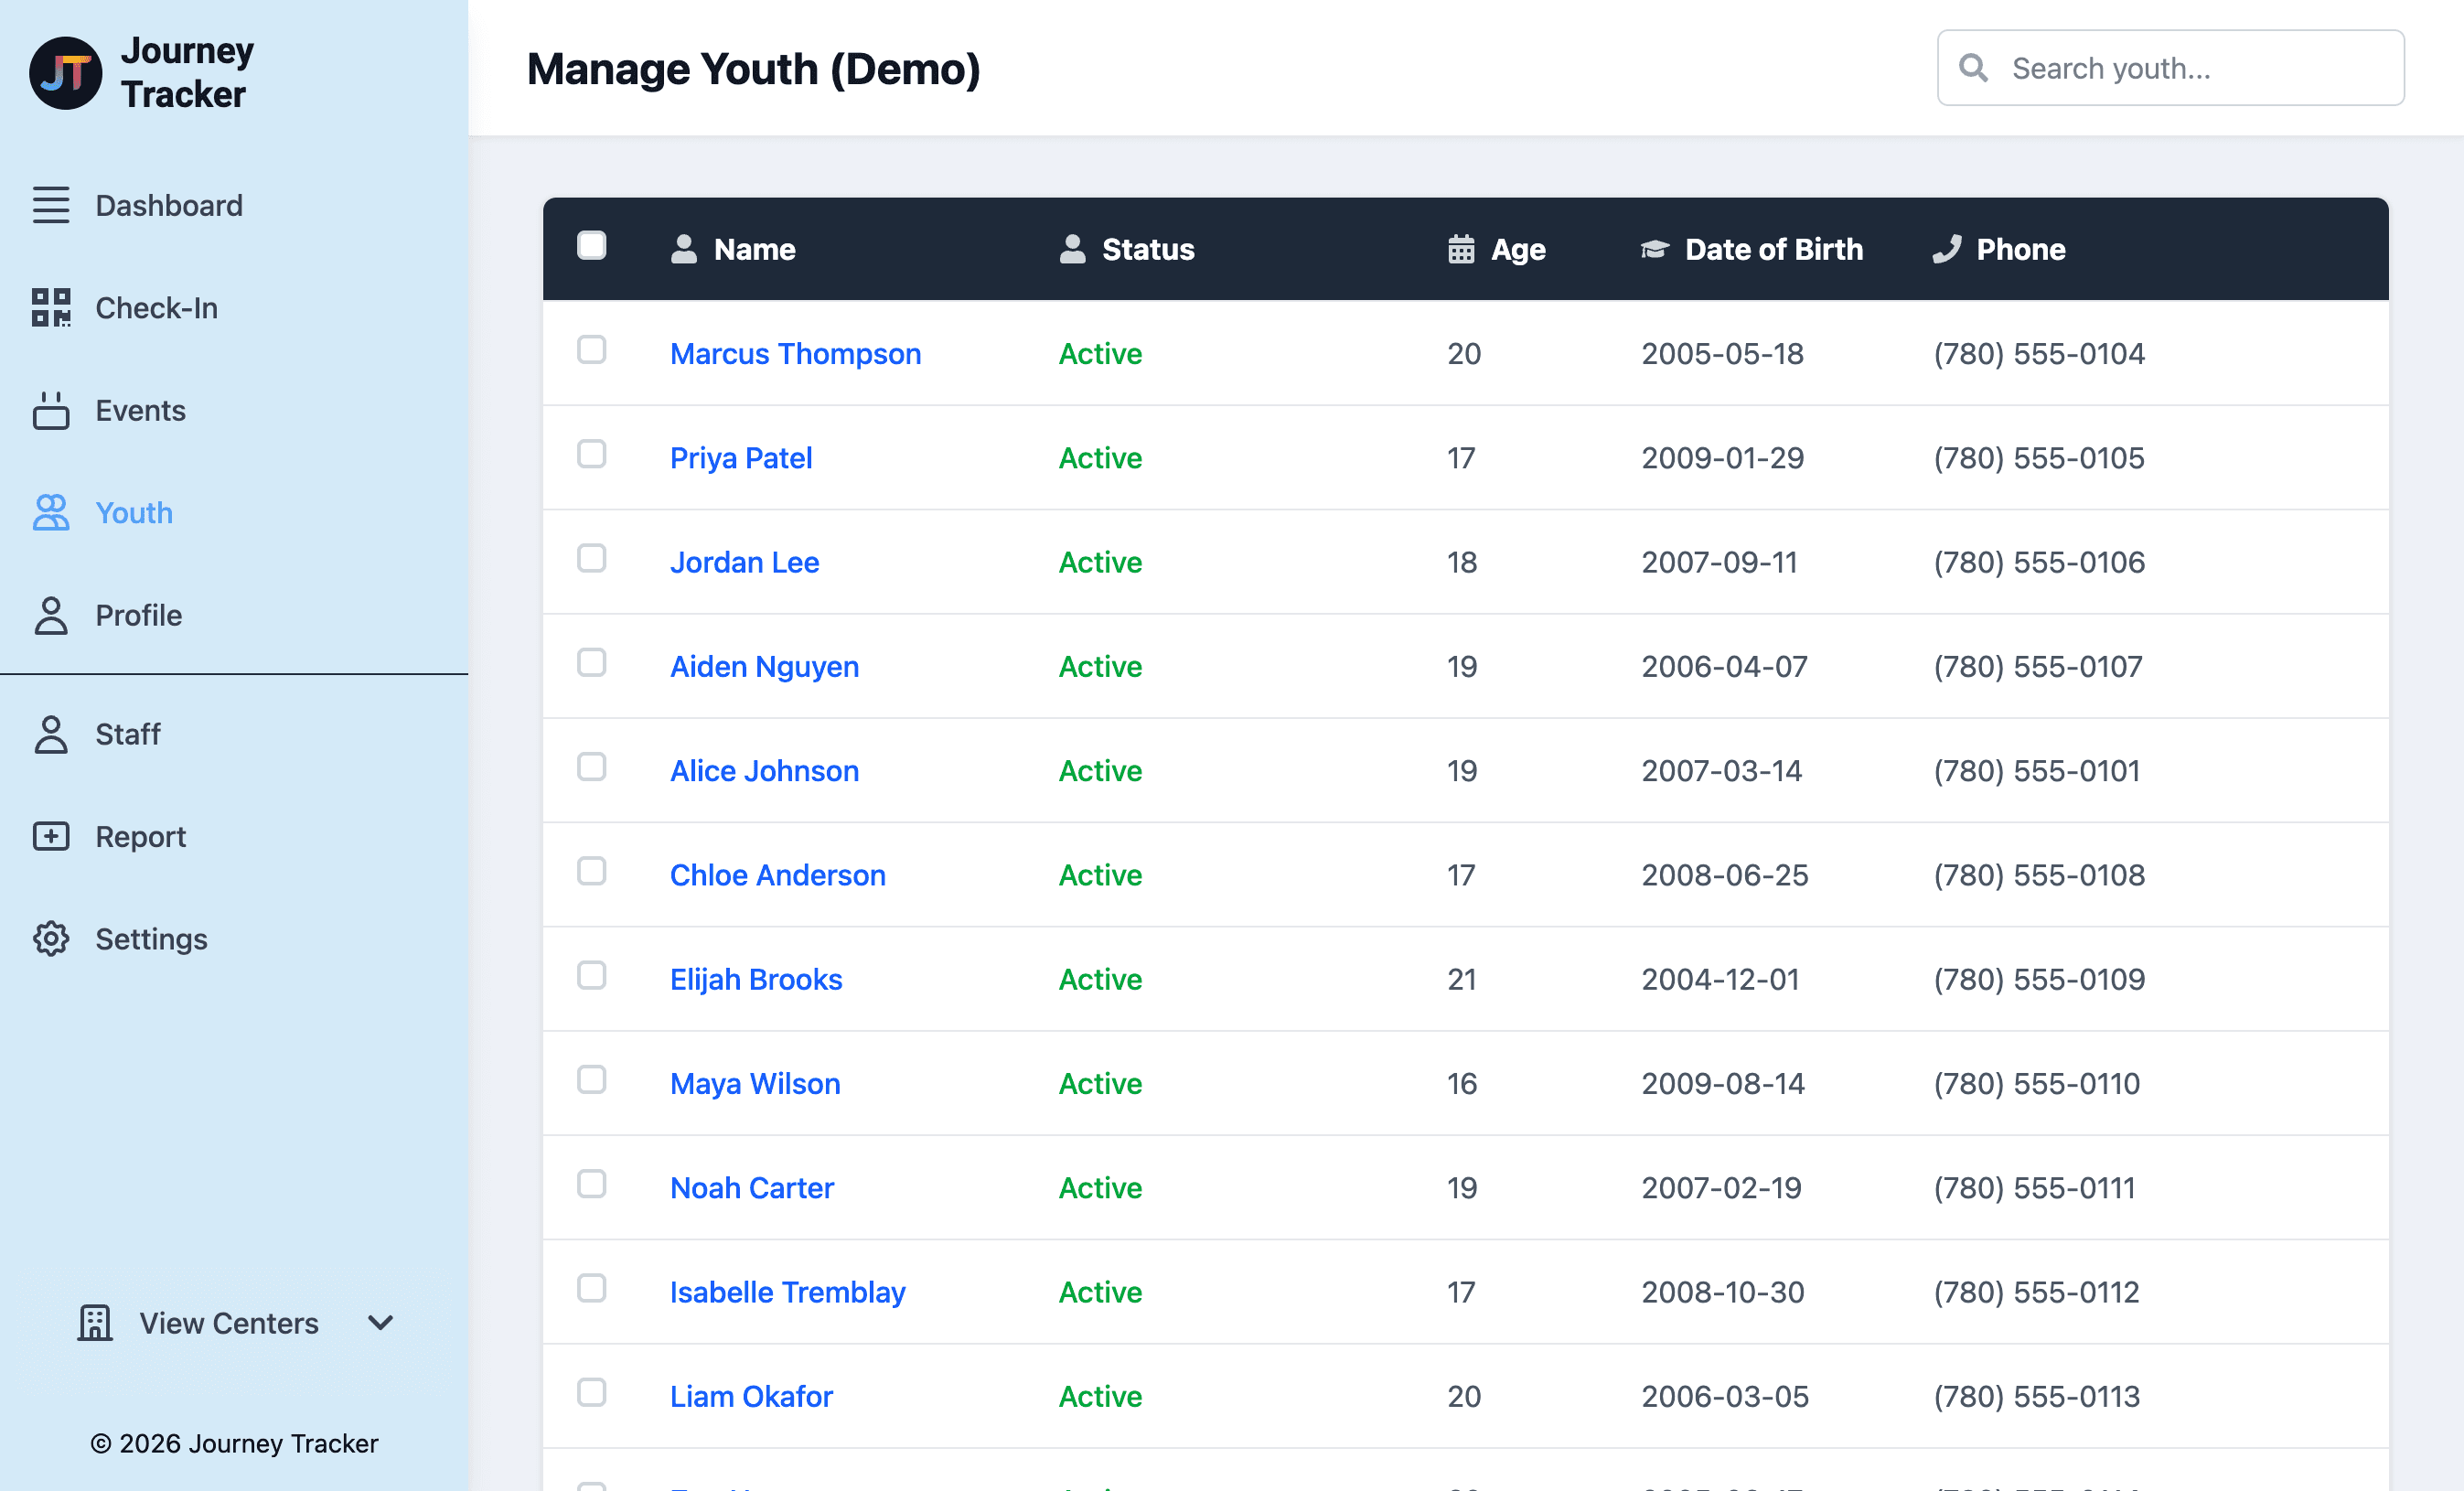Click birth date 2009-08-14
Image resolution: width=2464 pixels, height=1491 pixels.
(x=1723, y=1083)
